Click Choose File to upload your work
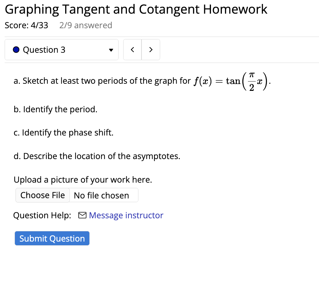This screenshot has height=302, width=319. [x=43, y=195]
